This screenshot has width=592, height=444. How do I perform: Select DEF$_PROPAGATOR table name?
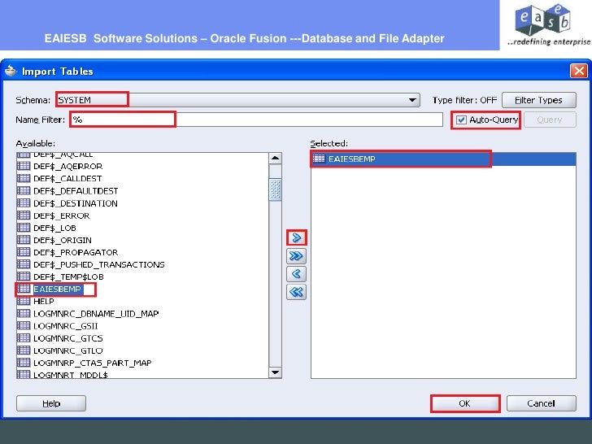(x=76, y=252)
